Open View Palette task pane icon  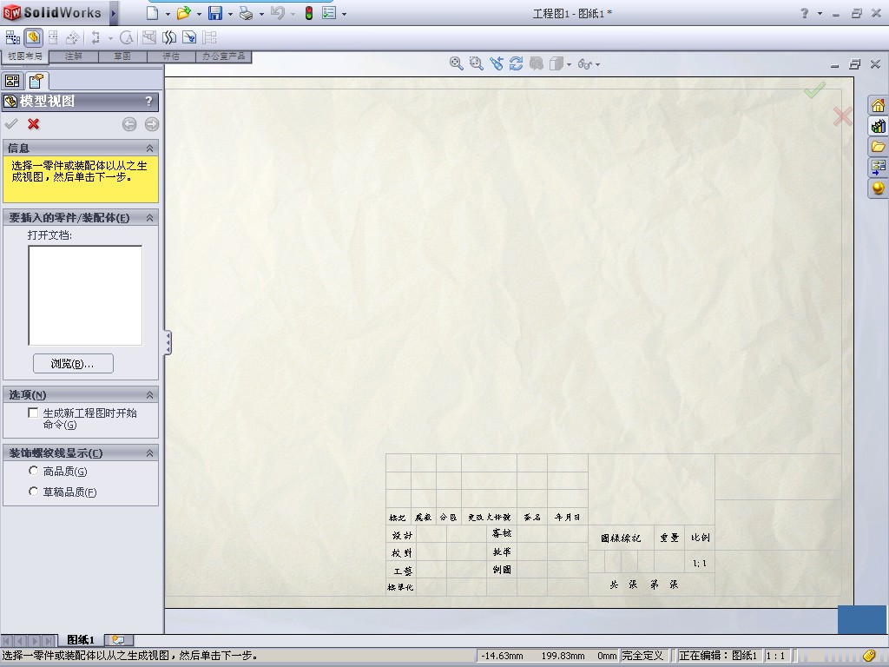(879, 168)
